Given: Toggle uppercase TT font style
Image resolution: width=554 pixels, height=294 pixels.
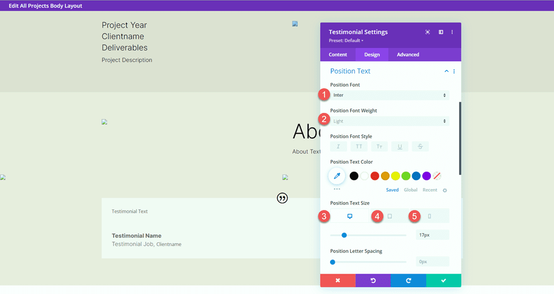Looking at the screenshot, I should tap(359, 147).
